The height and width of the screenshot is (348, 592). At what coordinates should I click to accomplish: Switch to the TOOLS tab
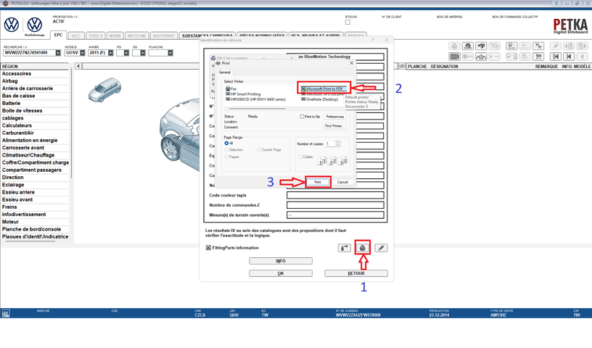(96, 36)
